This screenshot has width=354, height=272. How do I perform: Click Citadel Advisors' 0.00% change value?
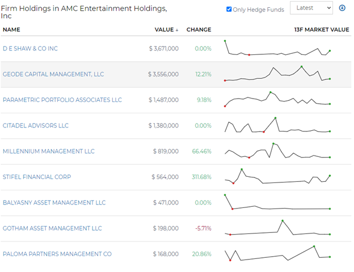pos(203,126)
